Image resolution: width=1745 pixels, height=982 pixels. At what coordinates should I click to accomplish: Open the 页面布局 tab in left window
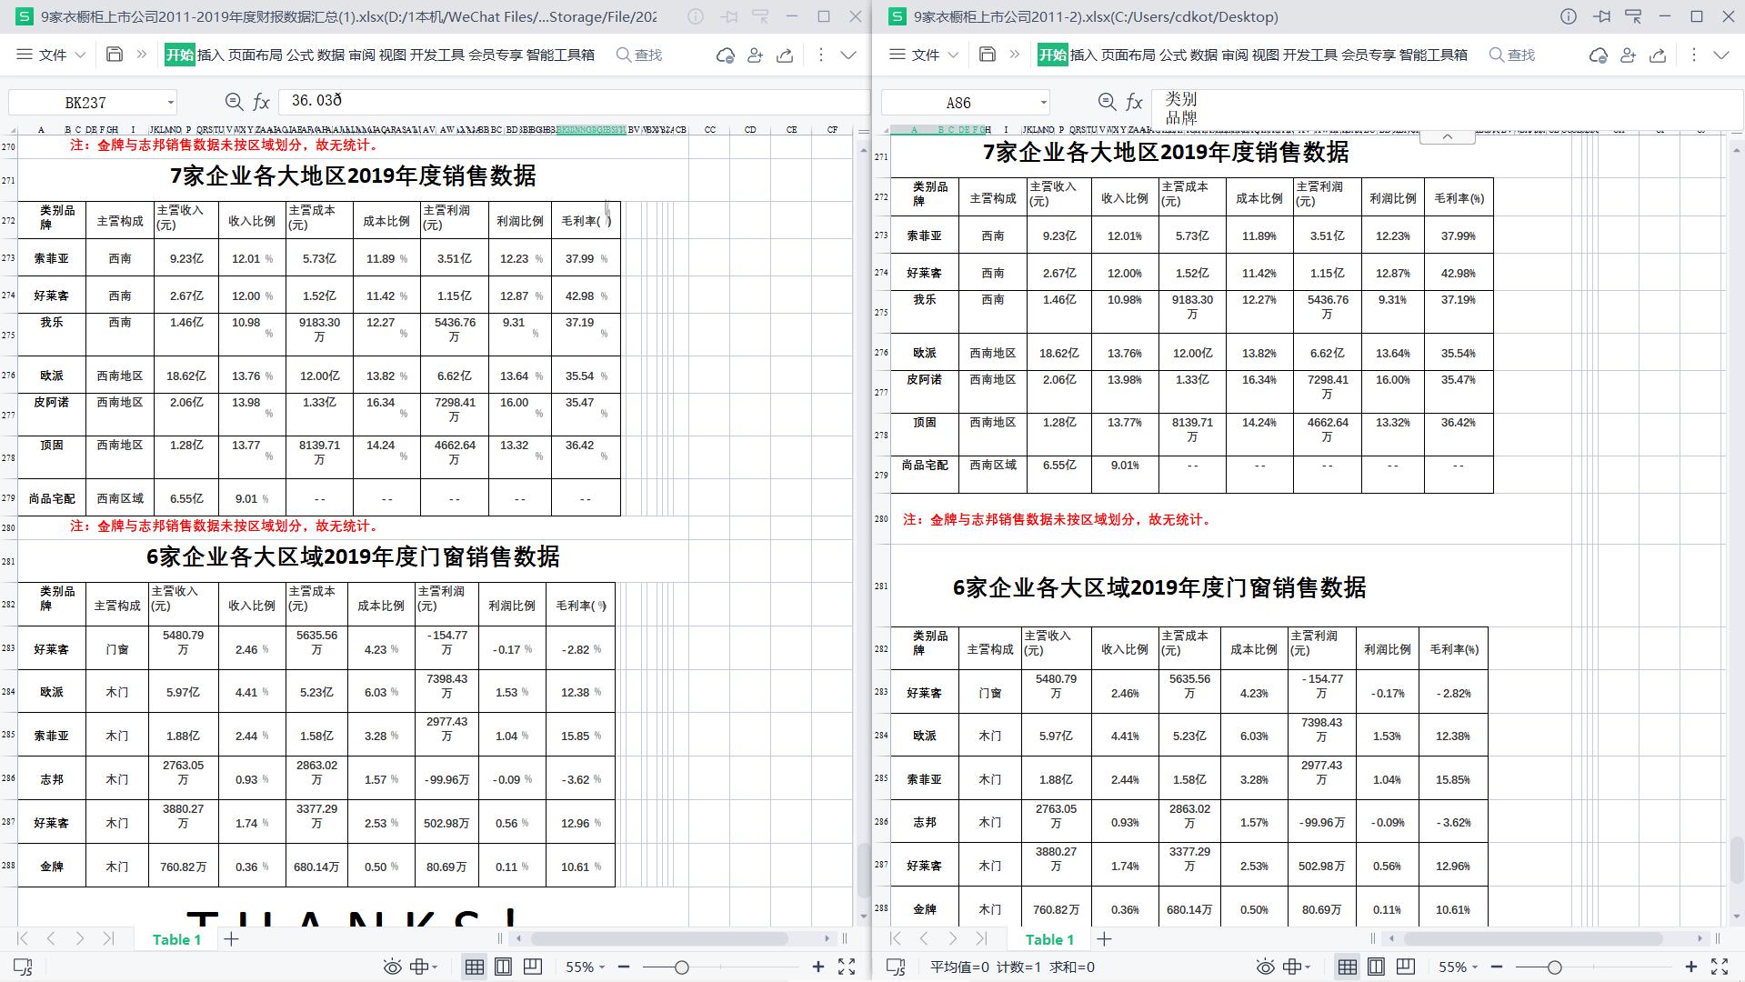[x=256, y=55]
